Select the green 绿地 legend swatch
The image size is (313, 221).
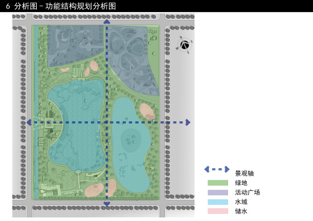click(x=218, y=183)
